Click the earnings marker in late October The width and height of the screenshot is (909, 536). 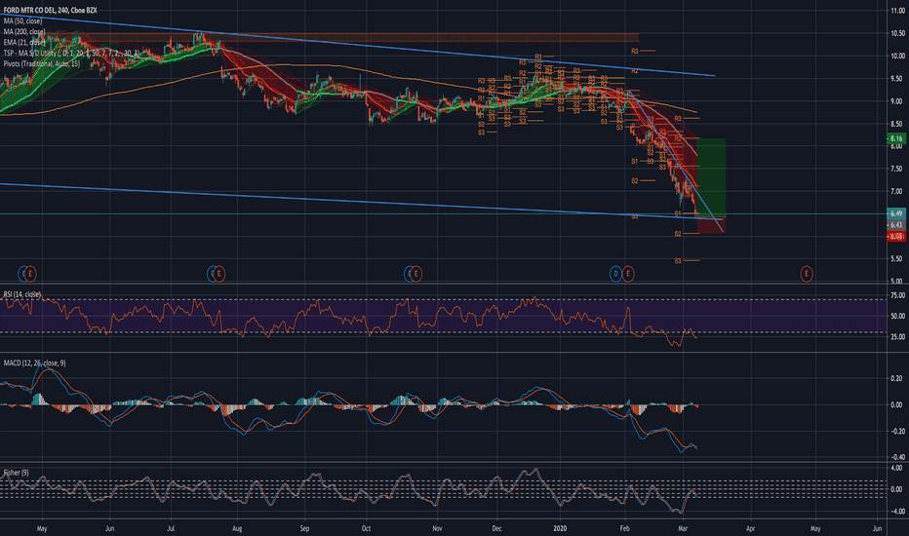click(415, 274)
